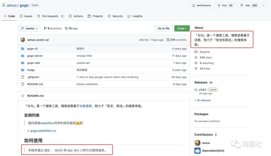Expand the green Code dropdown button
The width and height of the screenshot is (271, 156).
[182, 28]
